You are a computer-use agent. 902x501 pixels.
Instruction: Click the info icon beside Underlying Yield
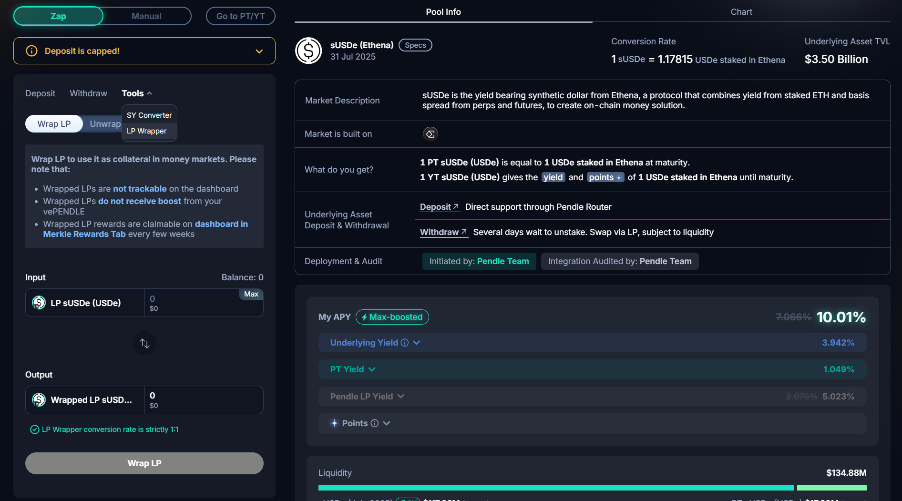point(405,343)
